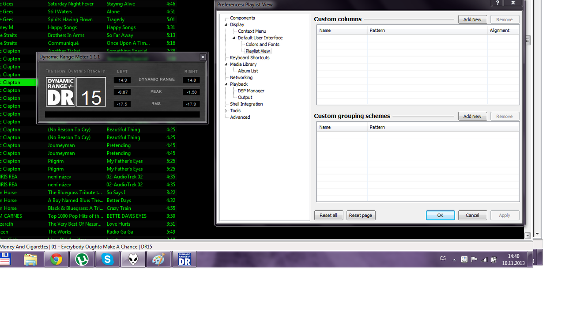Collapse the Playback tree node

[226, 84]
